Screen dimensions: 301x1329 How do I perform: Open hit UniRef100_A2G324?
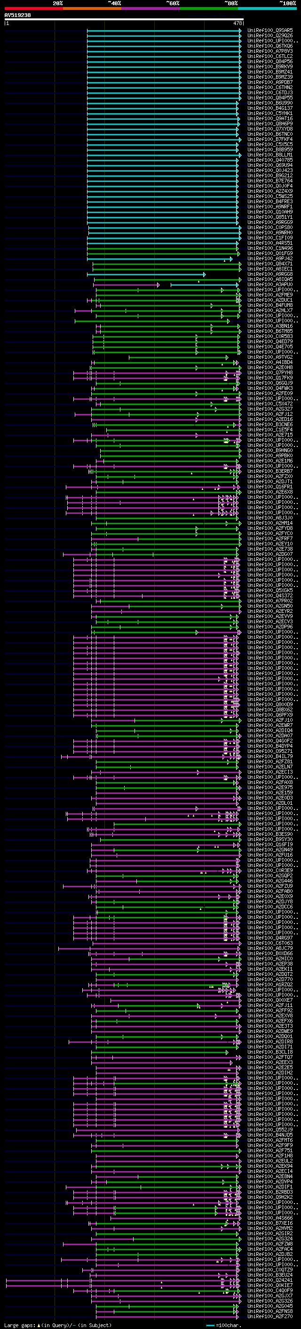pos(270,1238)
